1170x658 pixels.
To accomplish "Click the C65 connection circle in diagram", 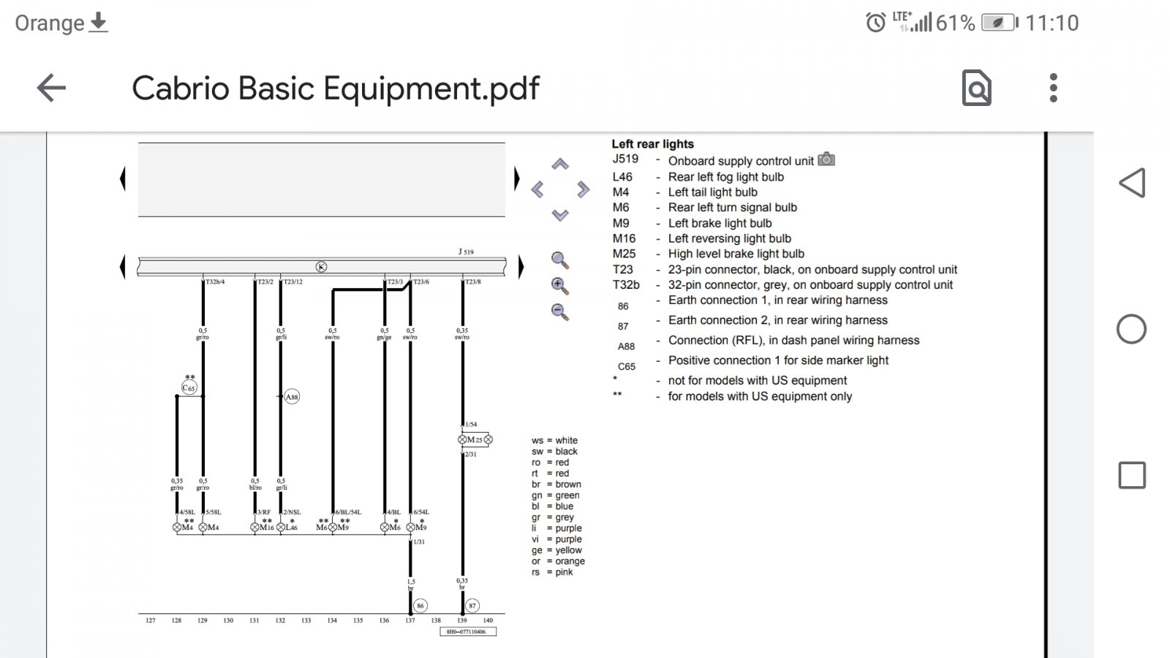I will tap(189, 388).
